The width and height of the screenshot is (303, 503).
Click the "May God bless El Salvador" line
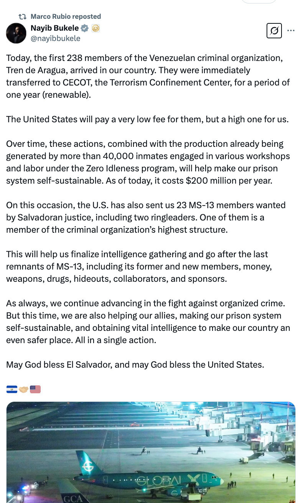coord(135,365)
